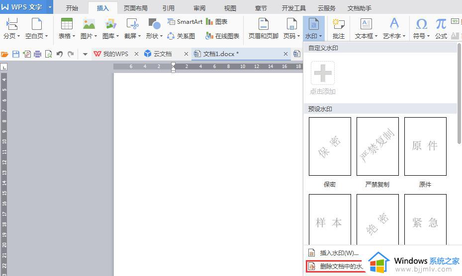Click the ruler tab stop selector button
Screen dimensions: 462x276
point(4,67)
